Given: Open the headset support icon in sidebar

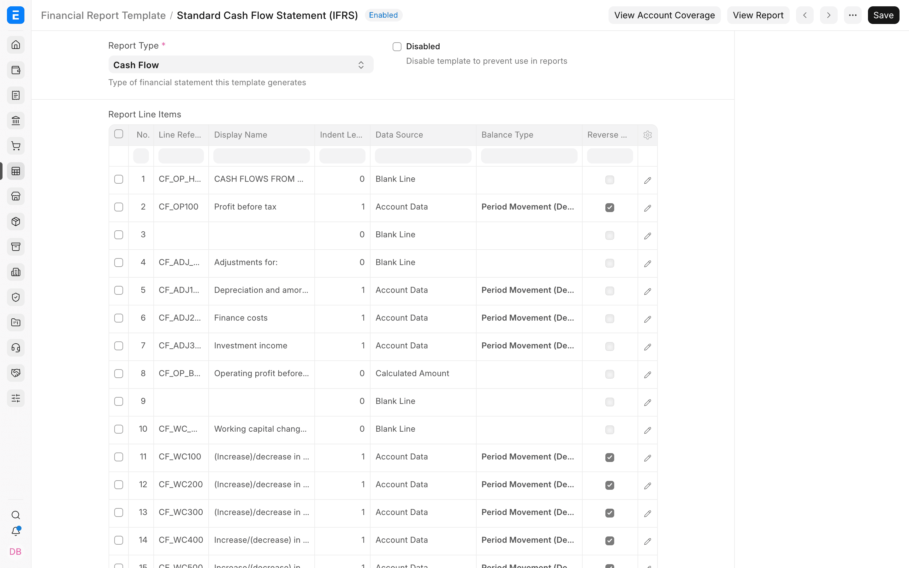Looking at the screenshot, I should pyautogui.click(x=16, y=348).
